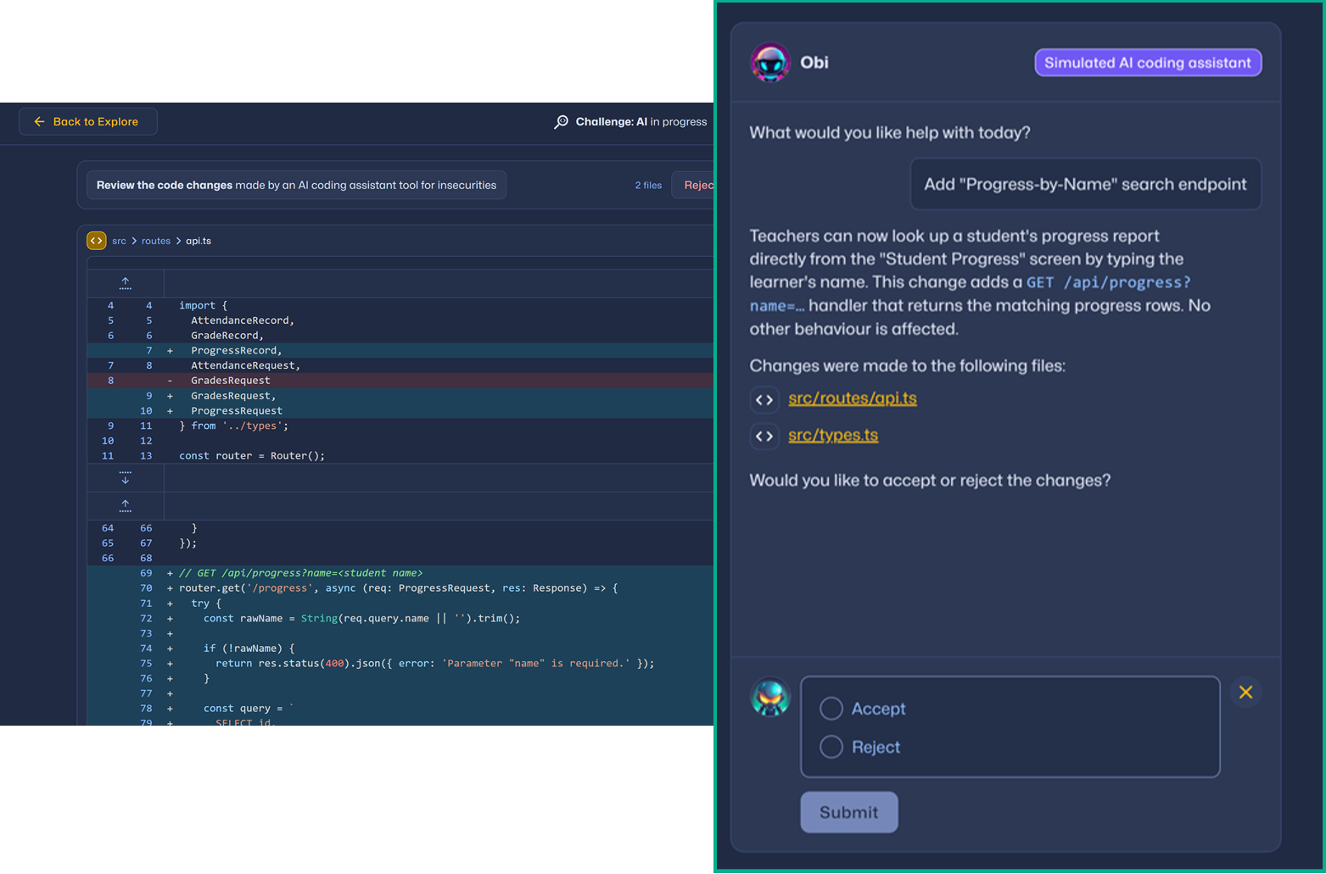Click the magnifier icon beside Challenge title
This screenshot has height=874, width=1326.
561,122
